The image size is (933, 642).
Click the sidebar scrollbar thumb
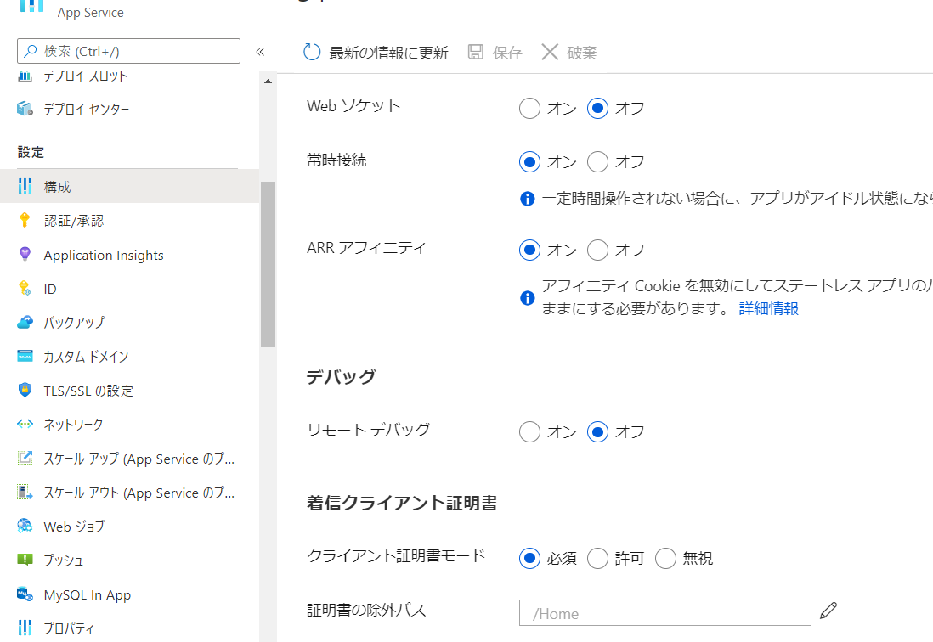point(268,264)
